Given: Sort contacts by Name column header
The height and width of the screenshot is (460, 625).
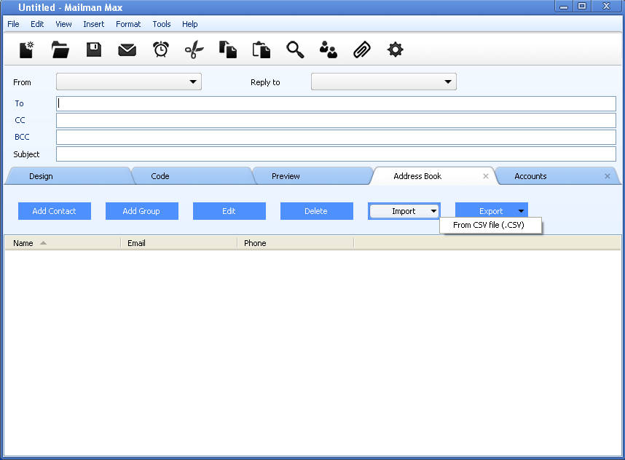Looking at the screenshot, I should [x=63, y=243].
